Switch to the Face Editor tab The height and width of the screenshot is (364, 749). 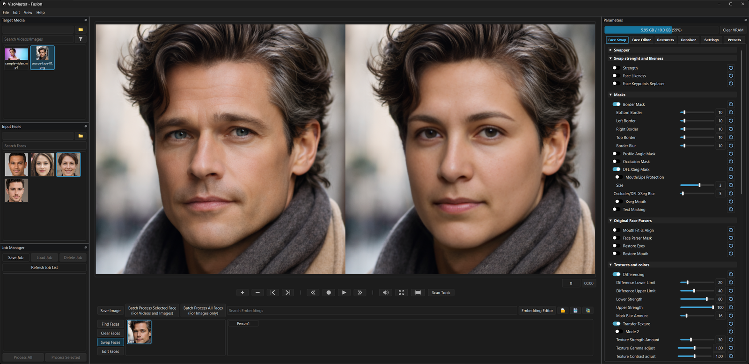[641, 40]
